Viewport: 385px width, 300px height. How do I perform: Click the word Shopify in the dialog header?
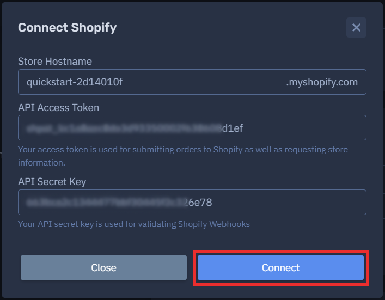coord(94,27)
